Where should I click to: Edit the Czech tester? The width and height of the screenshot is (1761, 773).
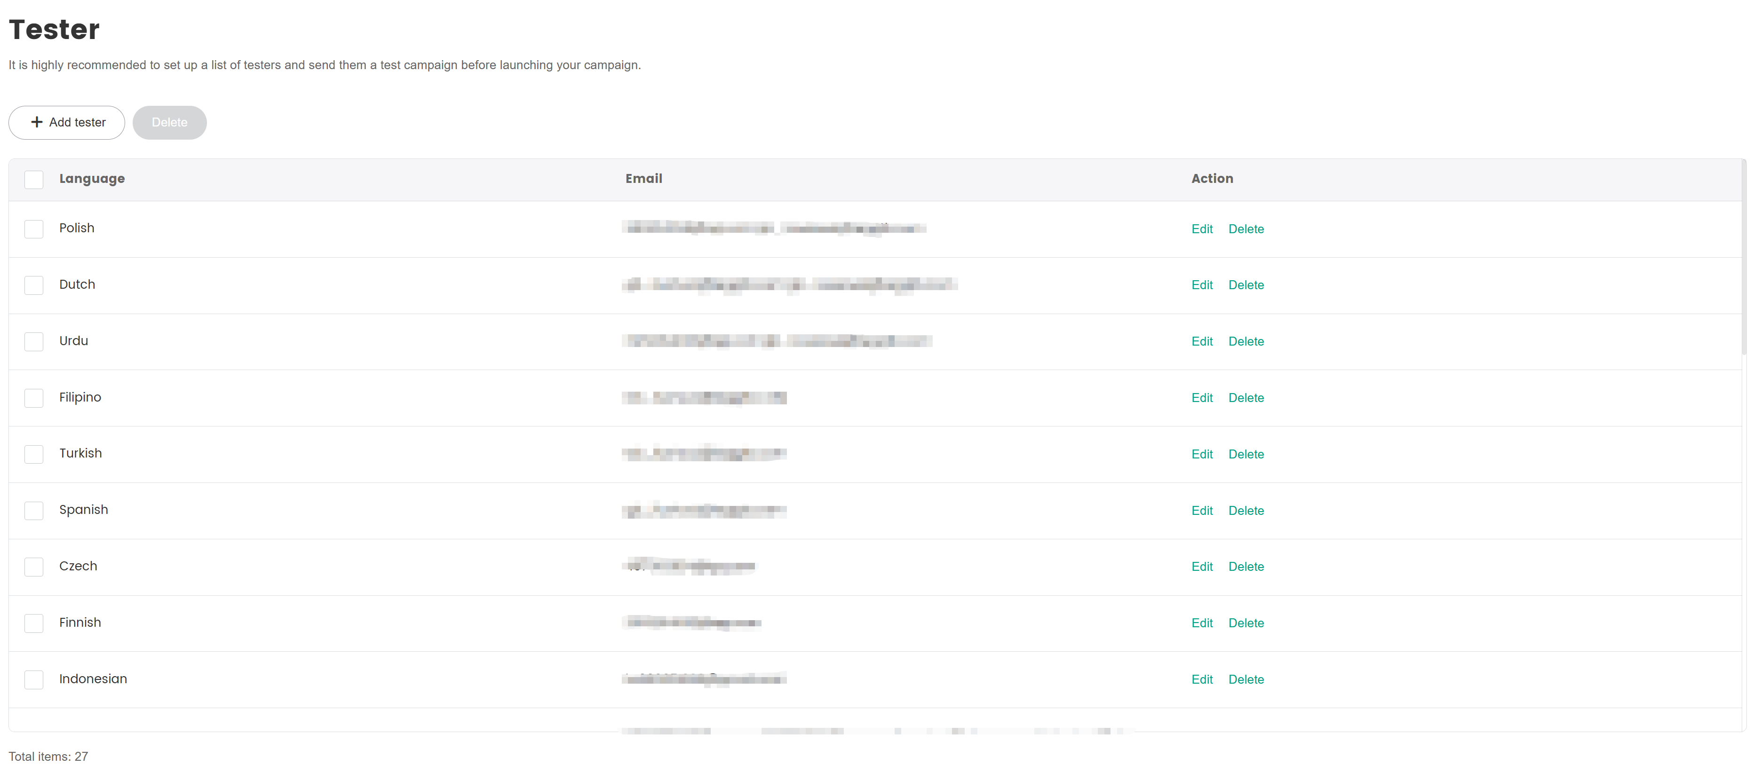click(1201, 567)
